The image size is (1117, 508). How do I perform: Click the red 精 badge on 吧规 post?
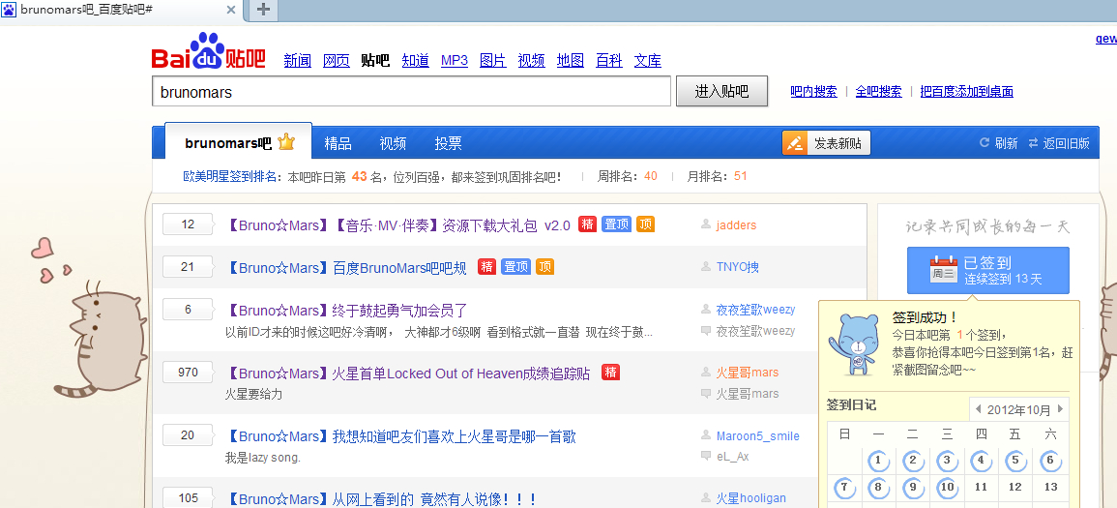[x=486, y=267]
